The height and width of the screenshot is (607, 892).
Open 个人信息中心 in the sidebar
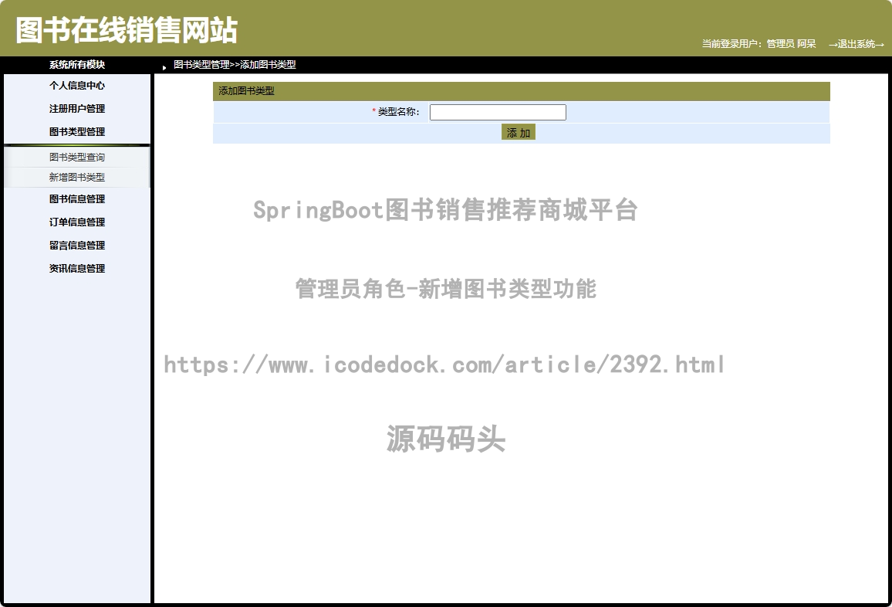77,86
